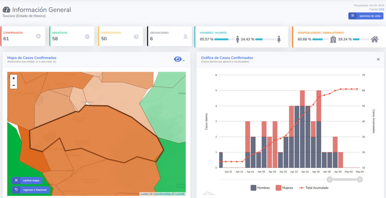The image size is (386, 198).
Task: Close the Gráfica de Casos Confirmados panel
Action: click(x=378, y=59)
